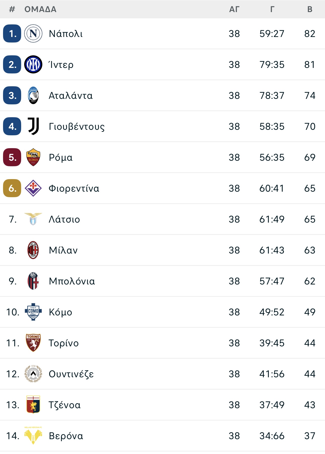Click the blue position 1 badge
The height and width of the screenshot is (454, 325).
(x=12, y=33)
